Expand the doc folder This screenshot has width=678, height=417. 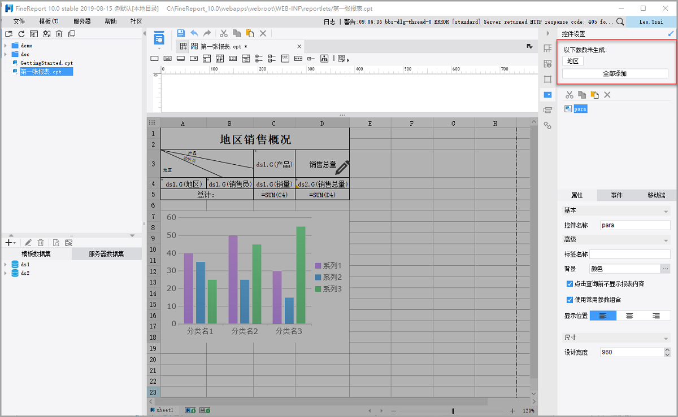pyautogui.click(x=6, y=54)
